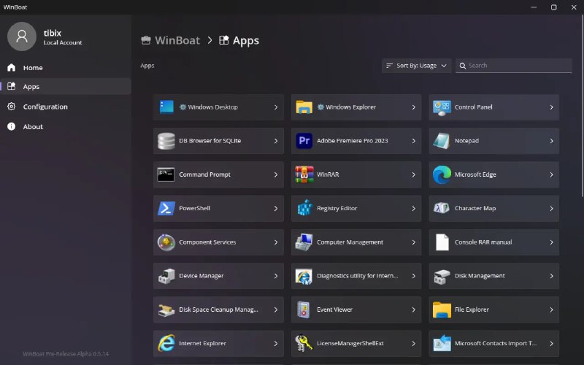Click the tibix username text
This screenshot has height=365, width=584.
(x=52, y=33)
